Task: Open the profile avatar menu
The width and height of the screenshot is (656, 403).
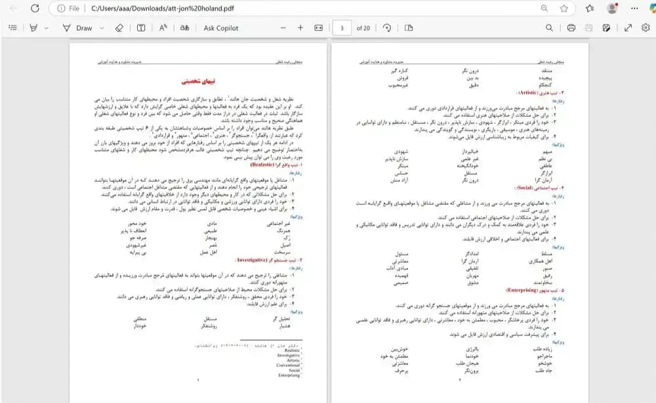Action: [x=613, y=9]
